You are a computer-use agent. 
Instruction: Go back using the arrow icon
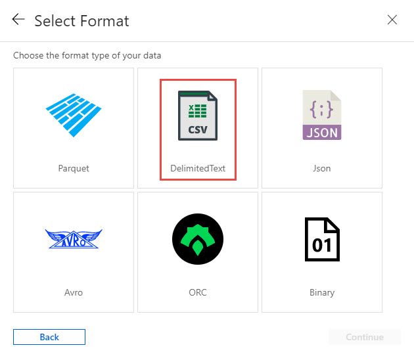click(x=18, y=20)
